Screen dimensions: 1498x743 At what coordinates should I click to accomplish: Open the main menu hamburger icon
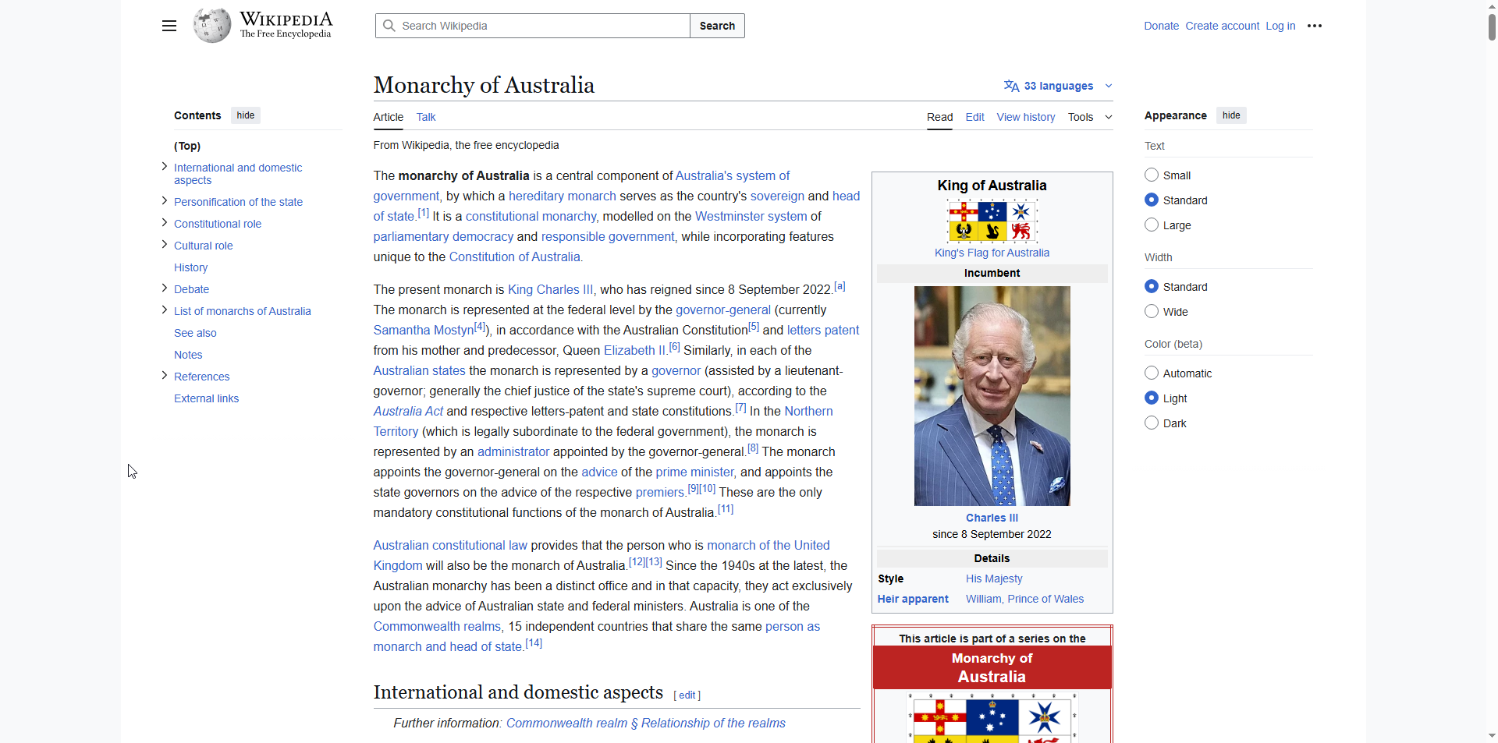[x=169, y=26]
